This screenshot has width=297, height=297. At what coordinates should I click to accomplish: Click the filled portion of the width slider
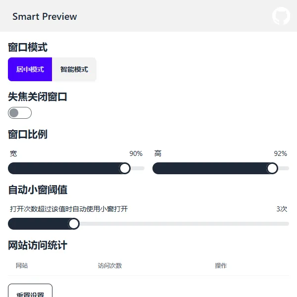64,168
